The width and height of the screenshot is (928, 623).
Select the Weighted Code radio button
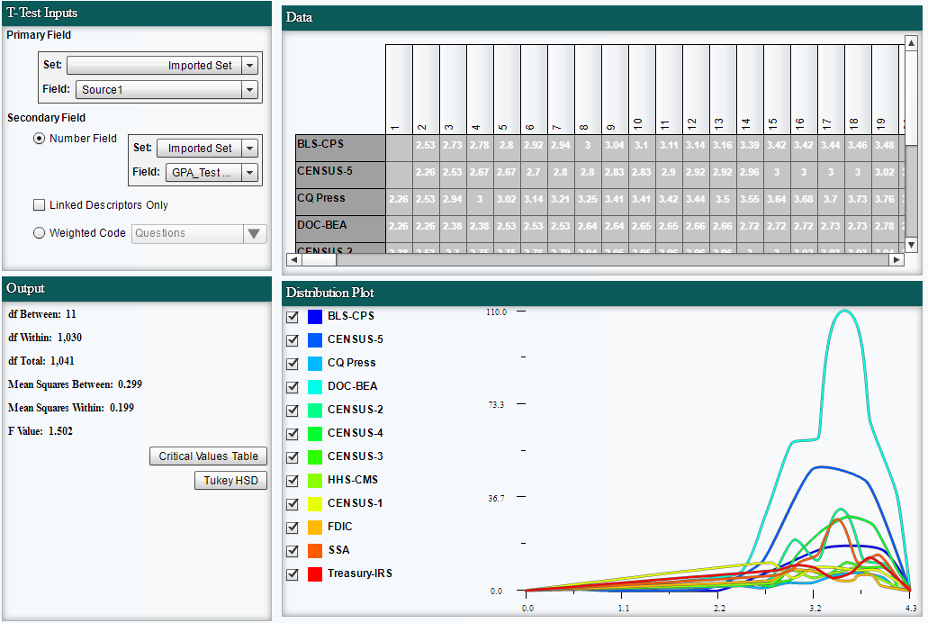tap(39, 233)
